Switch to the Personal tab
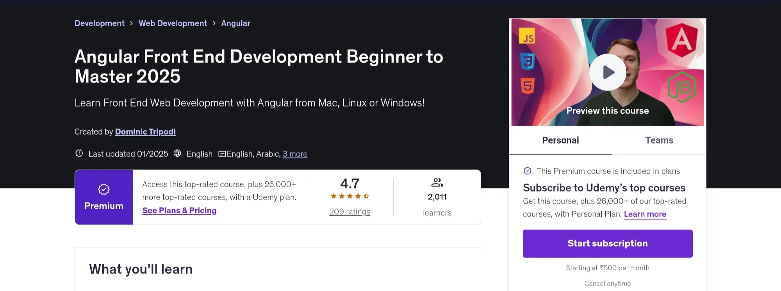This screenshot has width=781, height=291. [560, 140]
